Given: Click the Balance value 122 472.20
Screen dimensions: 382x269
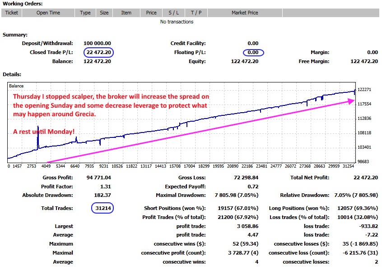Looking at the screenshot, I should (x=97, y=61).
